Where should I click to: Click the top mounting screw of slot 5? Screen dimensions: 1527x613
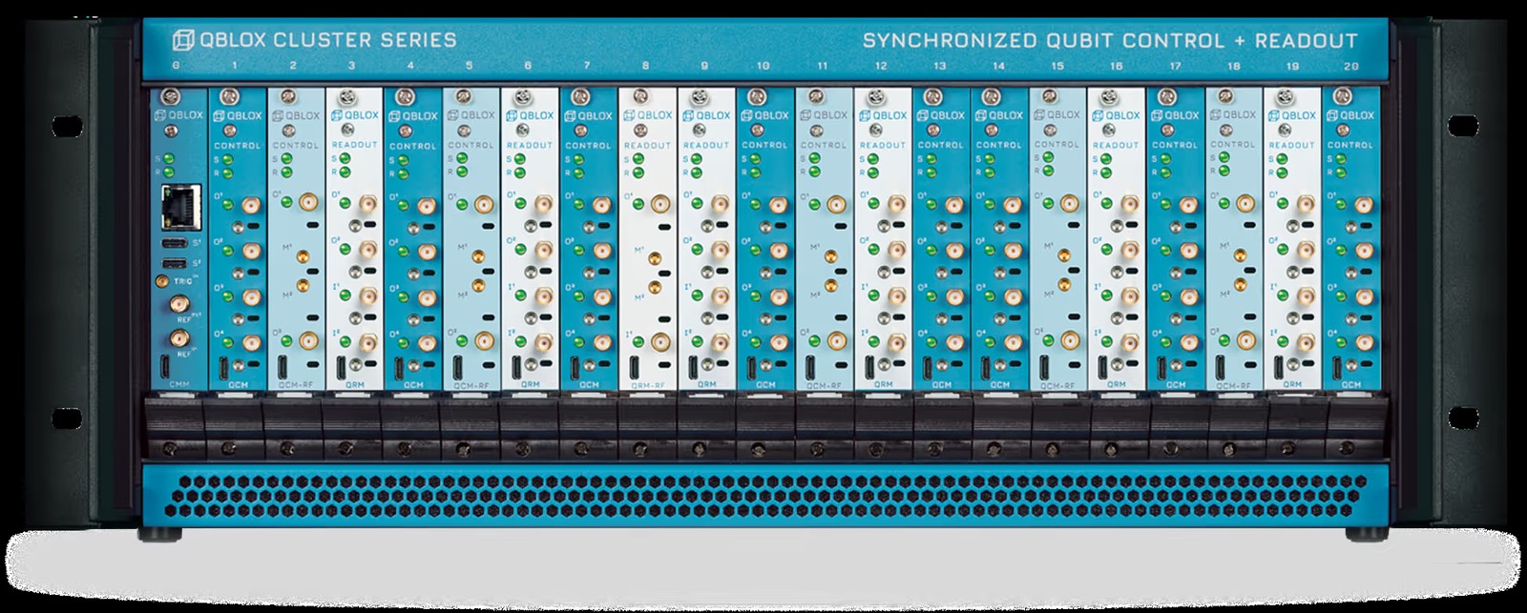(464, 96)
